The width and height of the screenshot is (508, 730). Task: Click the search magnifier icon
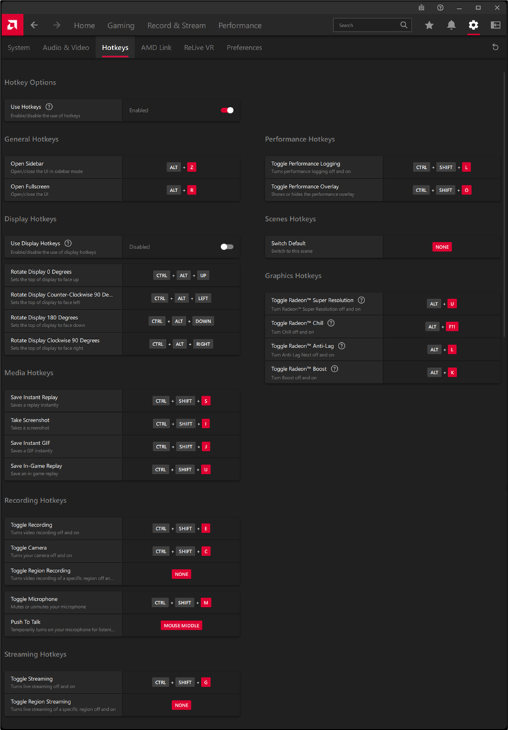click(404, 25)
